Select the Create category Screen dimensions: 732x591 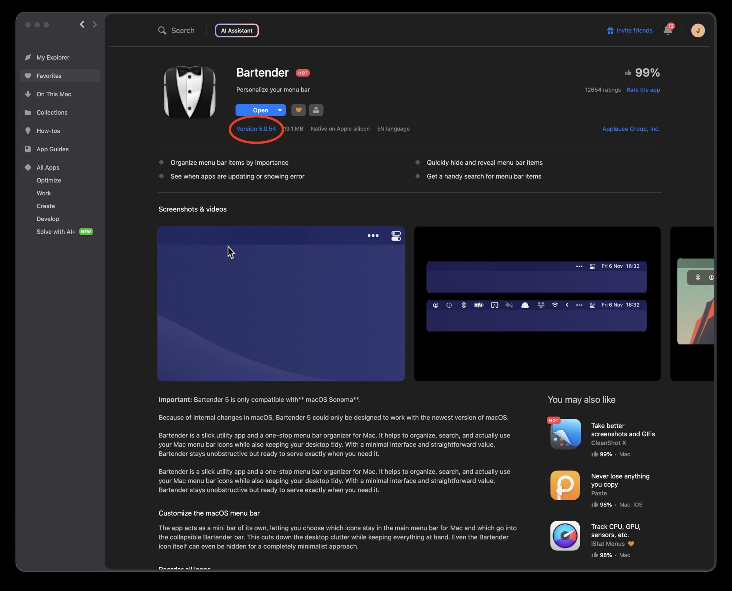[46, 206]
